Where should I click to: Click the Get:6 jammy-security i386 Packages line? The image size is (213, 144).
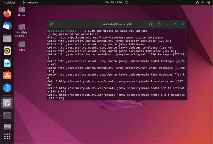(116, 56)
